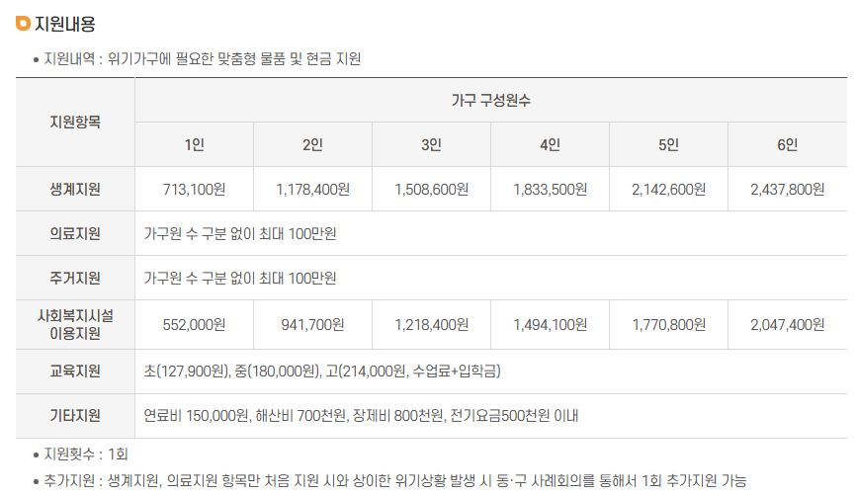856x496 pixels.
Task: Select the 5인 column header
Action: 669,144
